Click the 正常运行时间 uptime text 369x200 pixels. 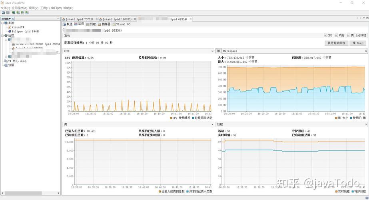88,43
